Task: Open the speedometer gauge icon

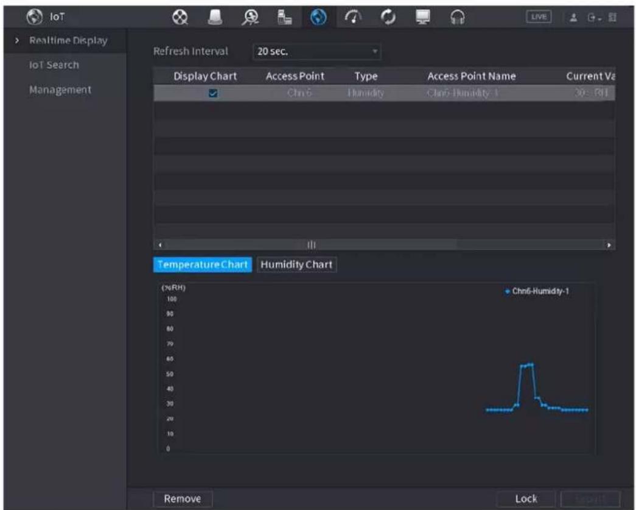Action: 353,17
